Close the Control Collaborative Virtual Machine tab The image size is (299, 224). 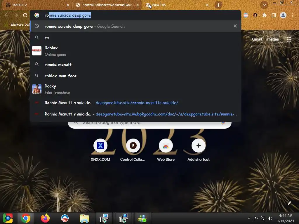[x=138, y=5]
